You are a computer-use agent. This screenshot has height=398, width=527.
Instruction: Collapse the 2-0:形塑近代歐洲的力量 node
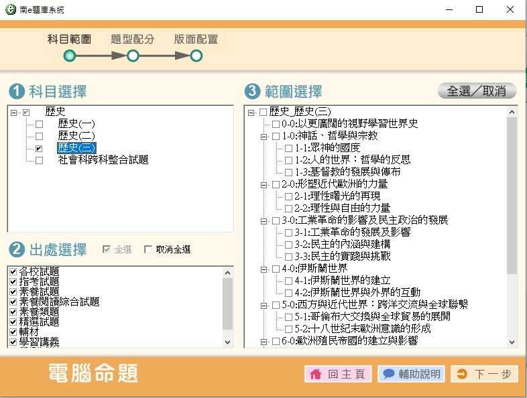coord(264,185)
